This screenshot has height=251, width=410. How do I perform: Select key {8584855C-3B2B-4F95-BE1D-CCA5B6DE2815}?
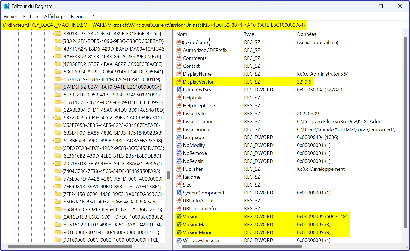(112, 209)
